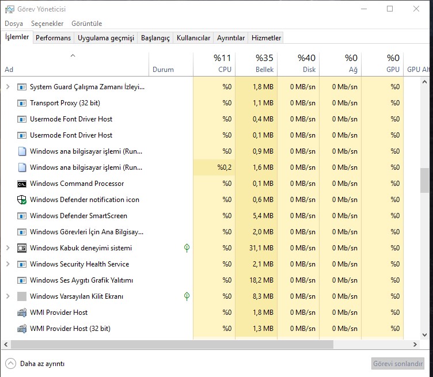This screenshot has height=377, width=433.
Task: Click the Windows Ses Aygıtı Grafik Yalıtımı icon
Action: (x=22, y=280)
